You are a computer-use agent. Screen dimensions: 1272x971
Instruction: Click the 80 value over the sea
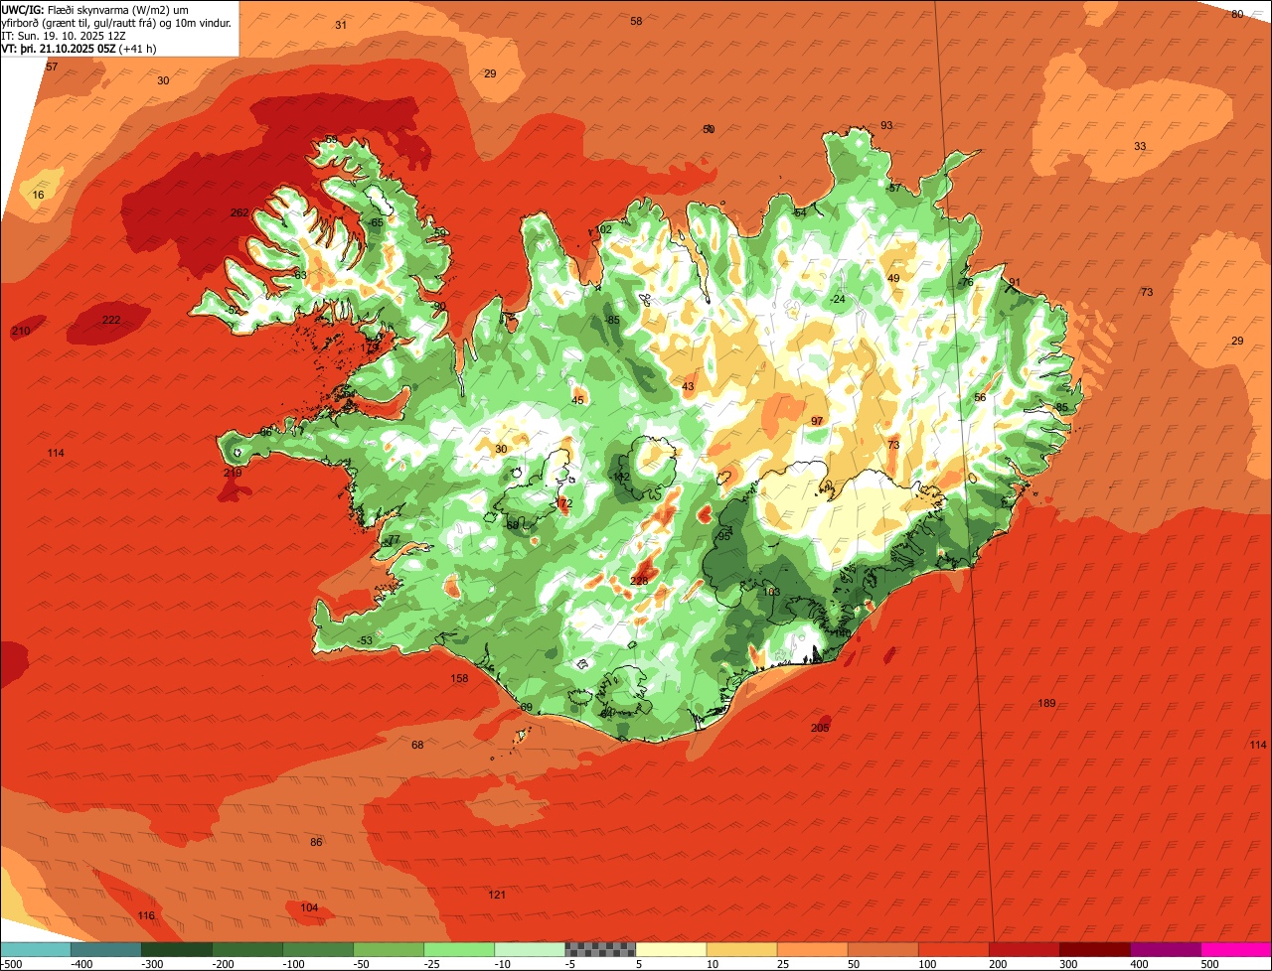point(1237,14)
